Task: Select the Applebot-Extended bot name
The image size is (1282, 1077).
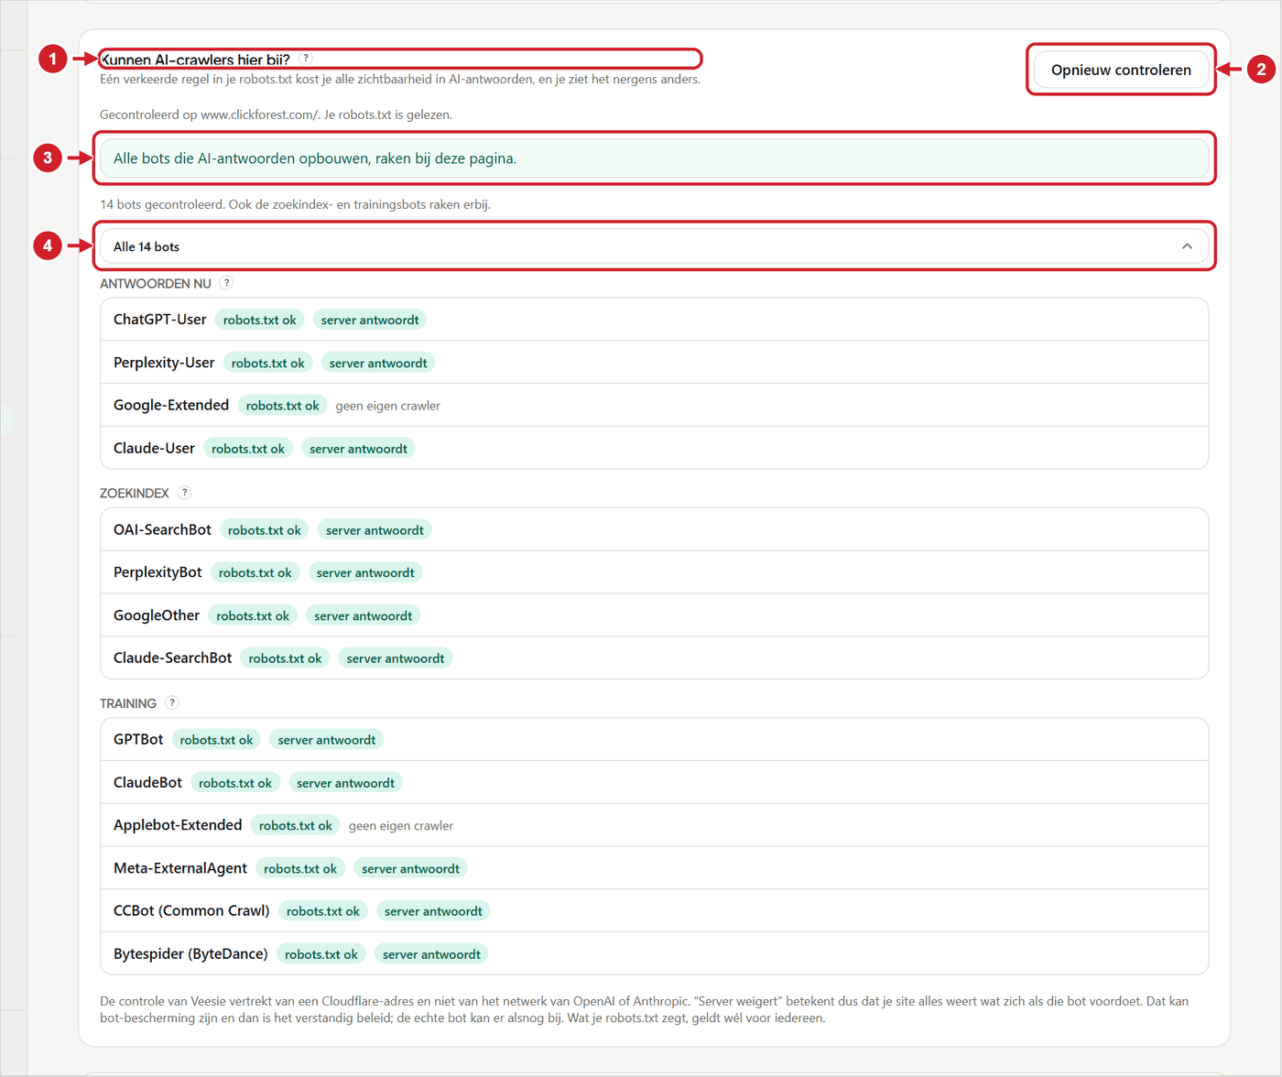Action: 178,825
